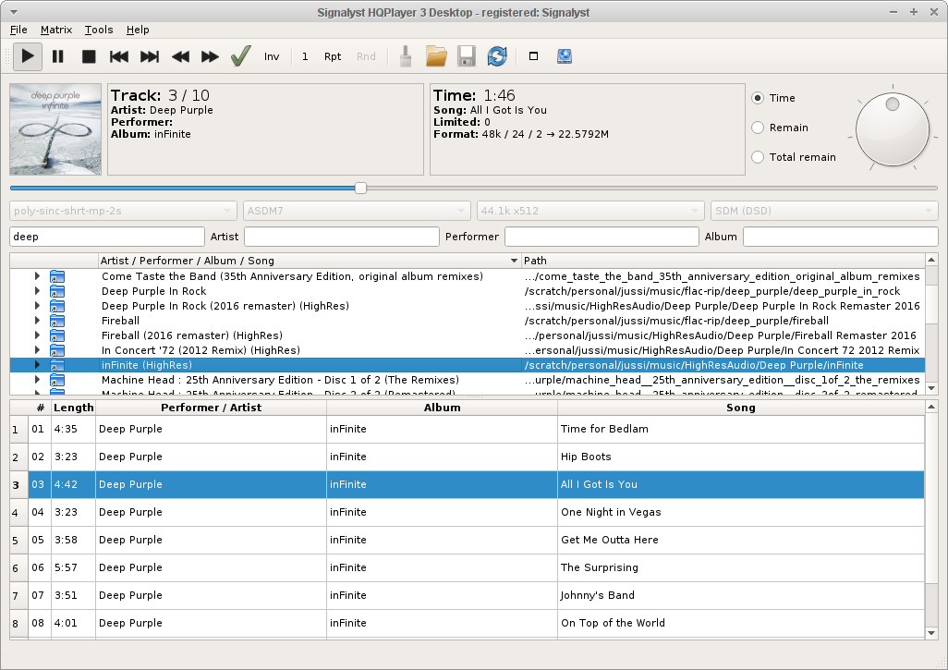The height and width of the screenshot is (670, 948).
Task: Click the Come Taste the Band folder icon
Action: tap(57, 277)
